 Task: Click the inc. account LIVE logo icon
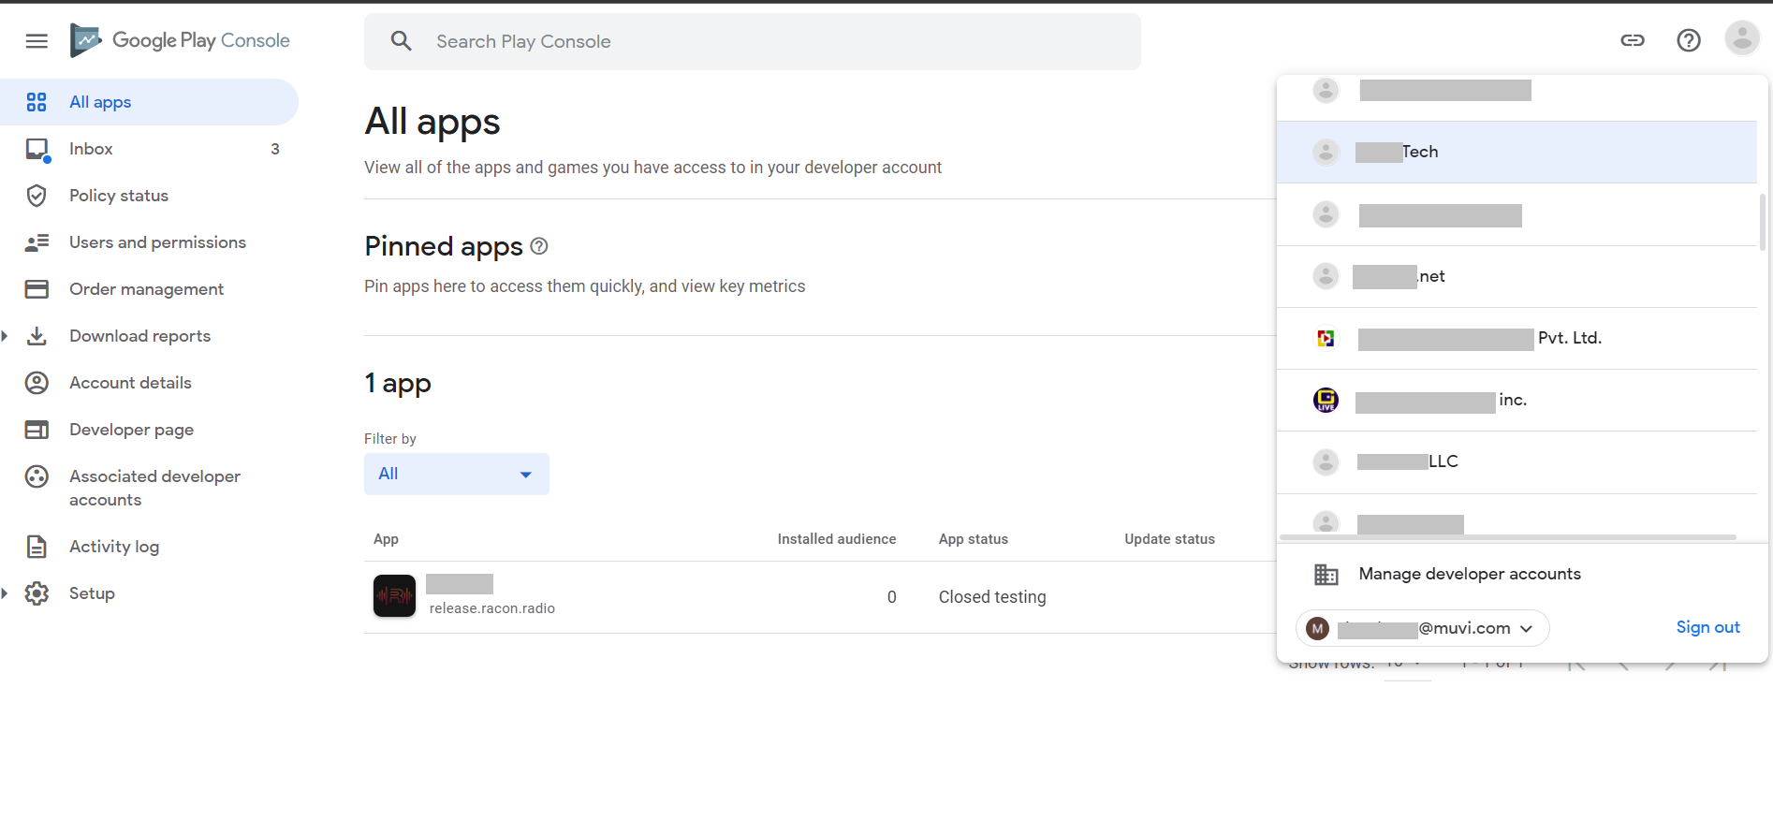coord(1326,400)
